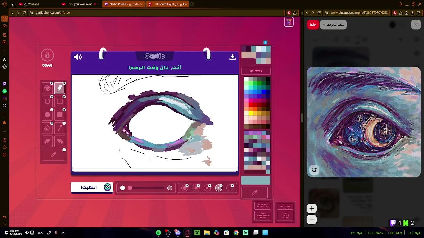Select the eyedropper in the tool panel
The width and height of the screenshot is (424, 238).
point(53,155)
